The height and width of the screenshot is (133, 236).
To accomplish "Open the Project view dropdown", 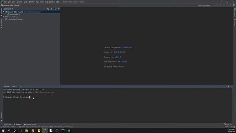I will click(x=8, y=9).
